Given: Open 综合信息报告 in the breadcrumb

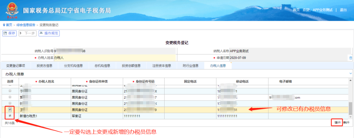Looking at the screenshot, I should click(x=26, y=25).
